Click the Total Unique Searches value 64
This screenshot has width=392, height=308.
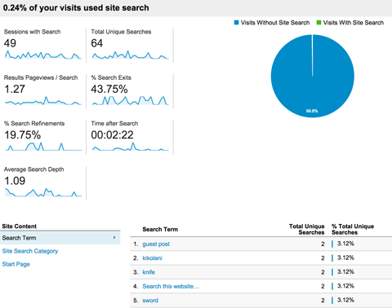(x=97, y=43)
